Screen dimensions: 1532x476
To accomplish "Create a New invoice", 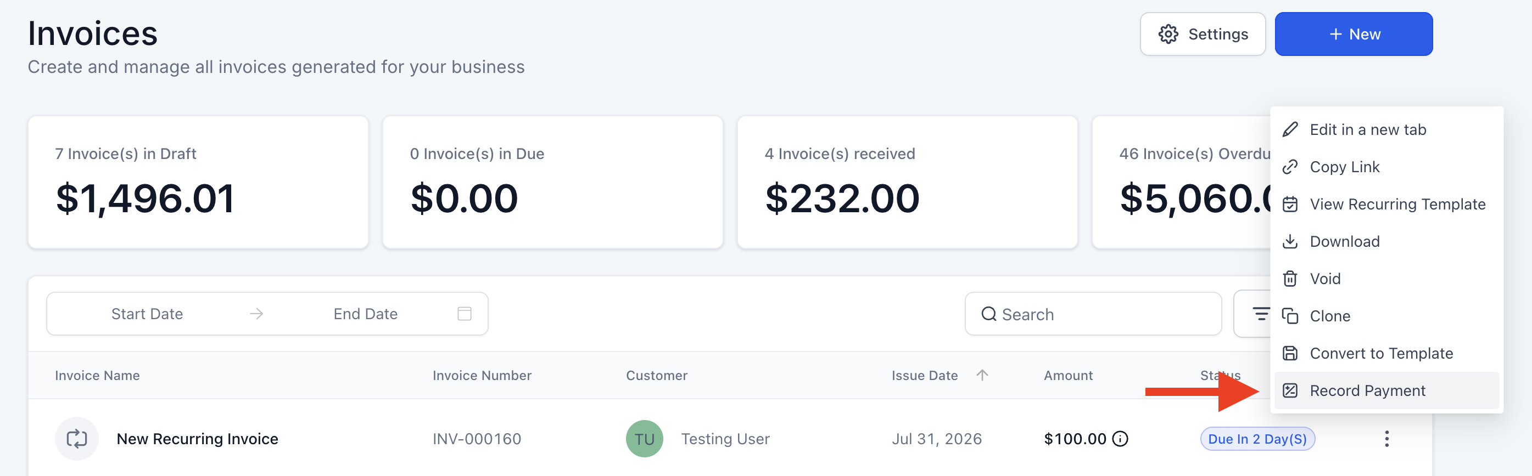I will (1354, 34).
